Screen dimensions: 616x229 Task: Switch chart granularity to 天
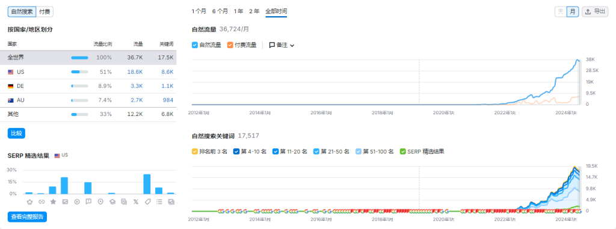click(561, 12)
